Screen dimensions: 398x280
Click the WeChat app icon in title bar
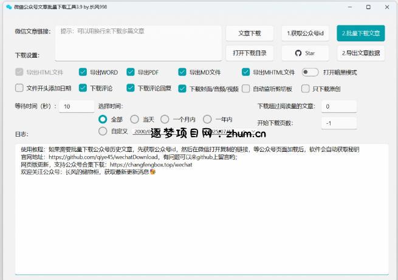click(x=9, y=7)
